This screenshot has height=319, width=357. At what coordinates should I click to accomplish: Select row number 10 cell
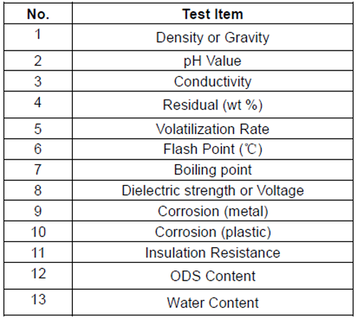tap(38, 231)
